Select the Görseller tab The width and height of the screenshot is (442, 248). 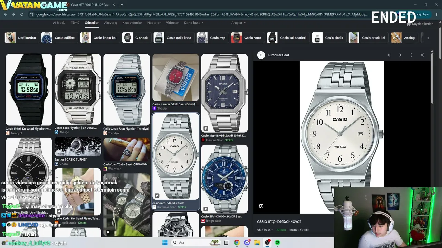tap(92, 23)
